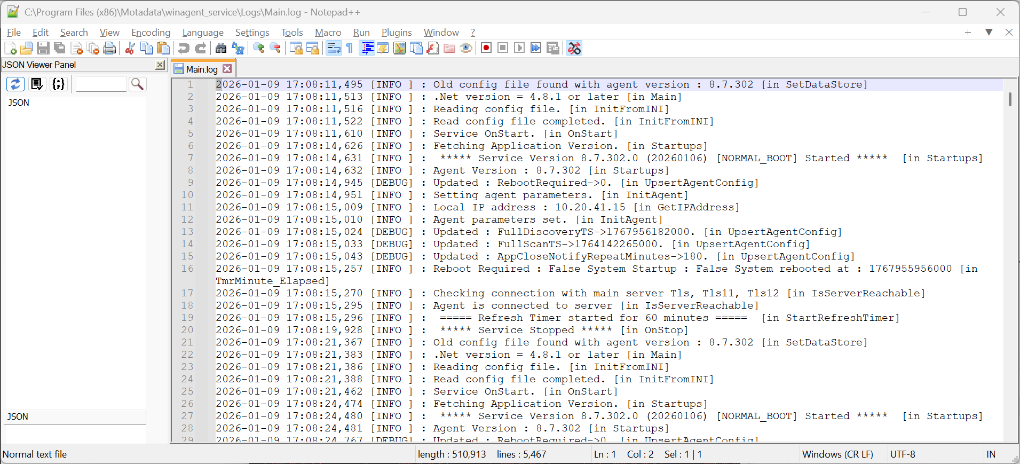The height and width of the screenshot is (464, 1020).
Task: Open the Language menu
Action: pos(203,33)
